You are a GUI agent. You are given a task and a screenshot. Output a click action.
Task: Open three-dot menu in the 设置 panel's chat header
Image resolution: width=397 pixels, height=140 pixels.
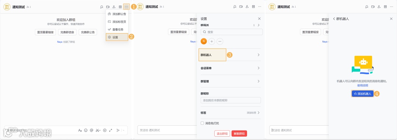point(260,7)
